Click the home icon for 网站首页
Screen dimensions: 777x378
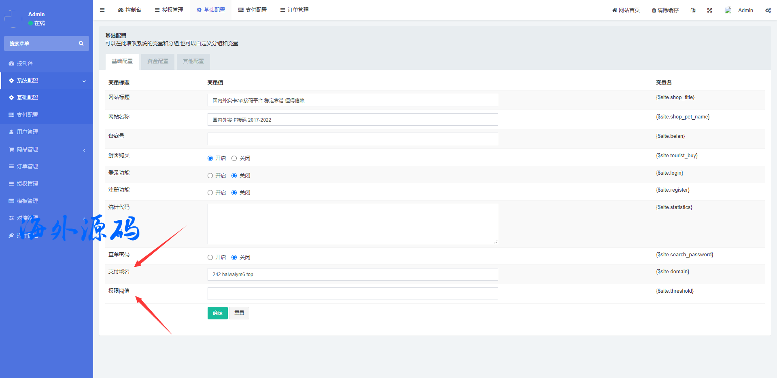click(614, 11)
